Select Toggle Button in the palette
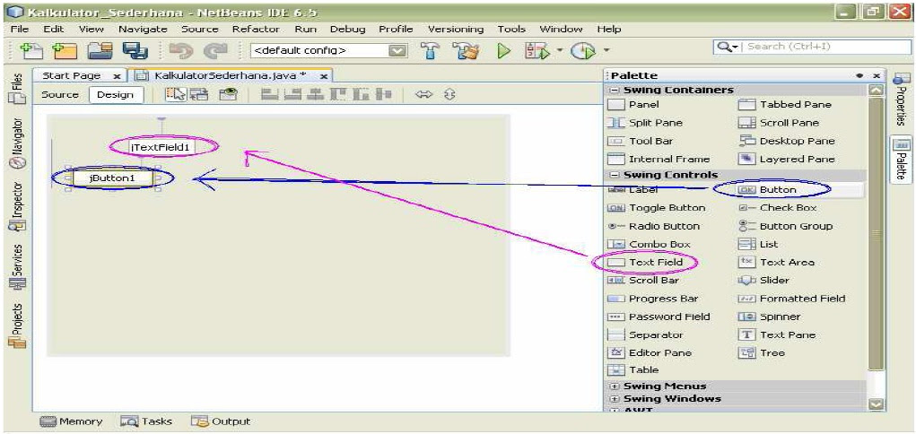 [x=657, y=208]
